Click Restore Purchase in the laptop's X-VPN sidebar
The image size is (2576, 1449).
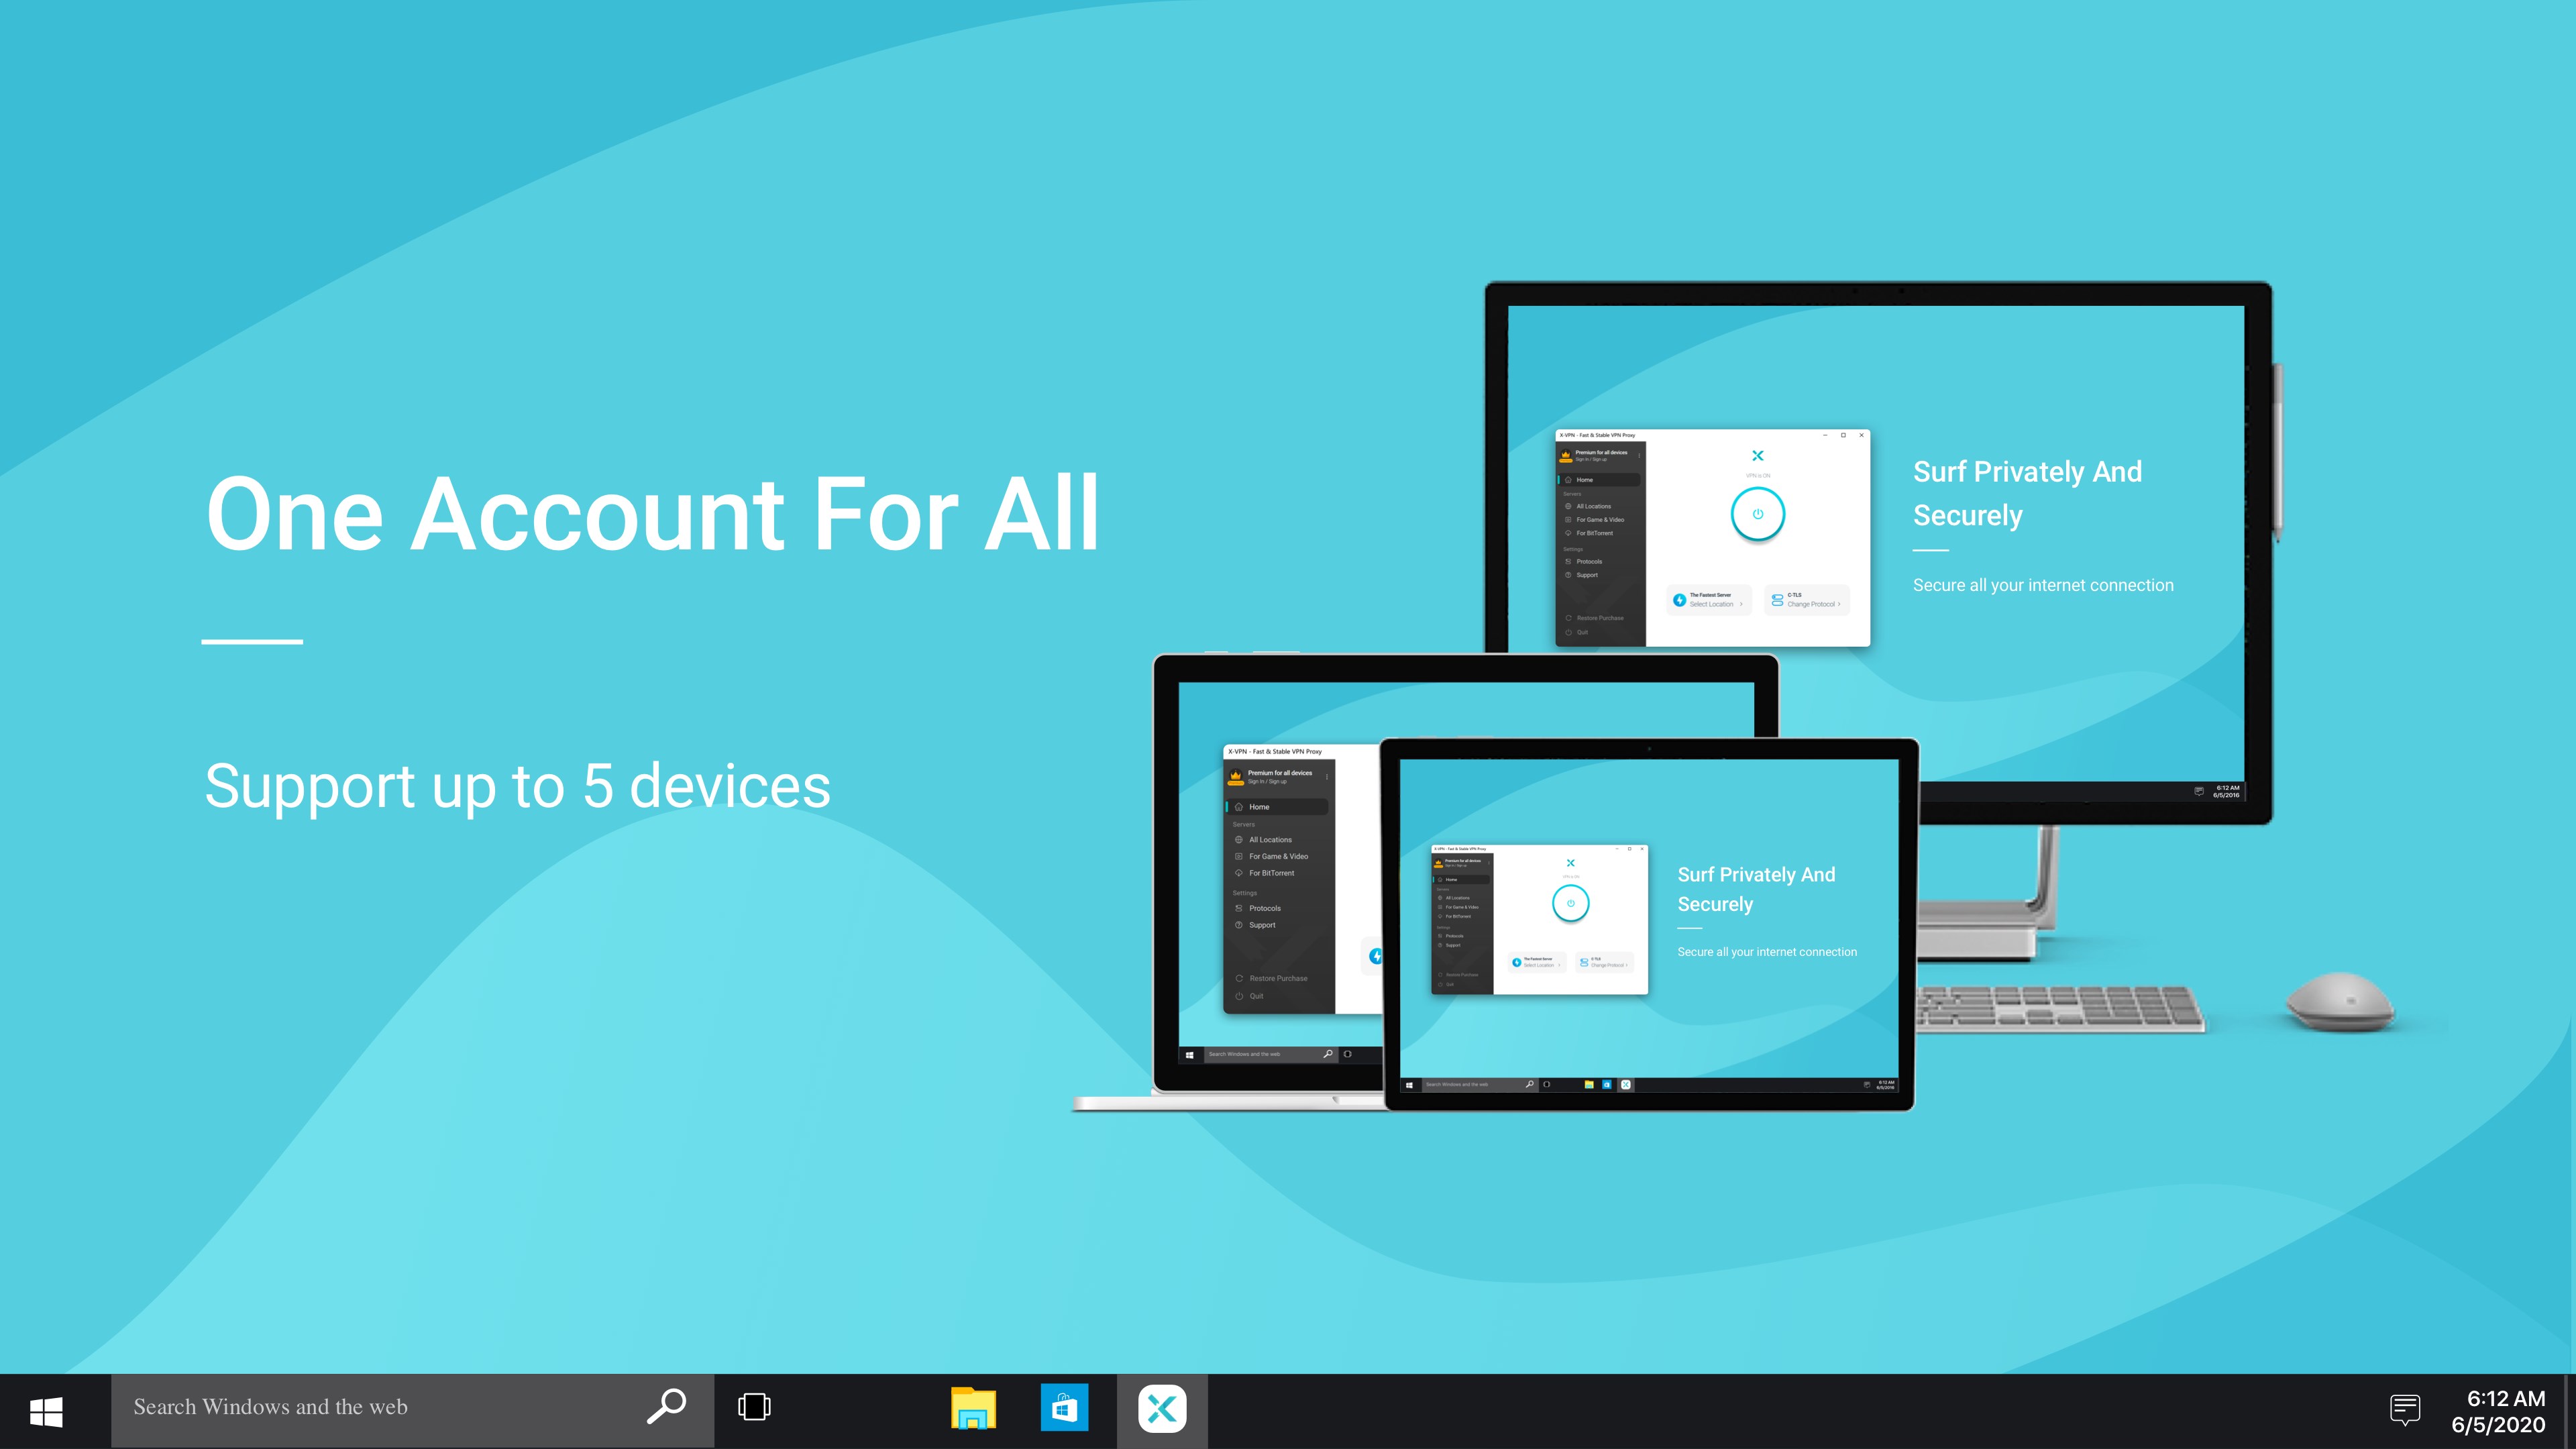point(1278,979)
